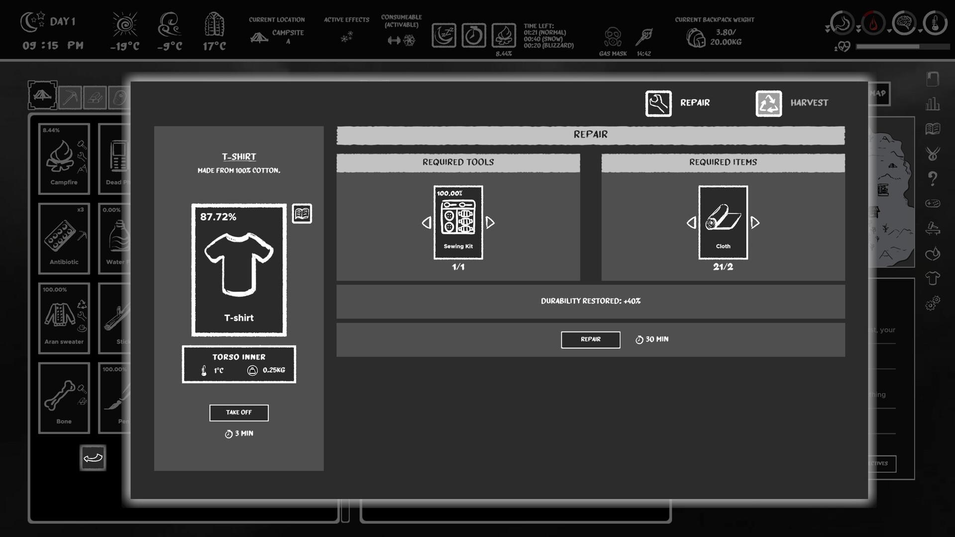
Task: Cycle to the next Required Tool with the right arrow
Action: 490,223
